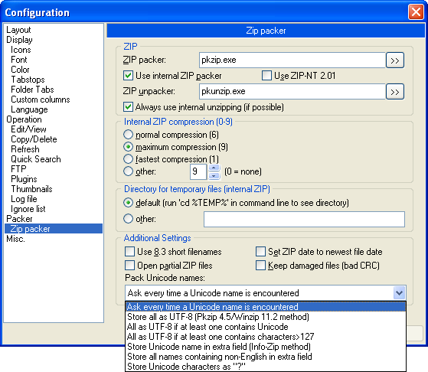This screenshot has height=372, width=428.
Task: Enable Use ZIP-NT 2.01 checkbox
Action: tap(266, 76)
